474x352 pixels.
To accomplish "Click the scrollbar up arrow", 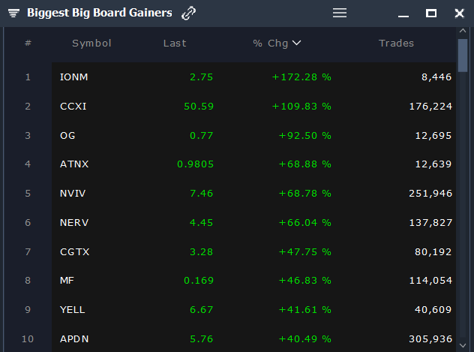I will pos(463,31).
